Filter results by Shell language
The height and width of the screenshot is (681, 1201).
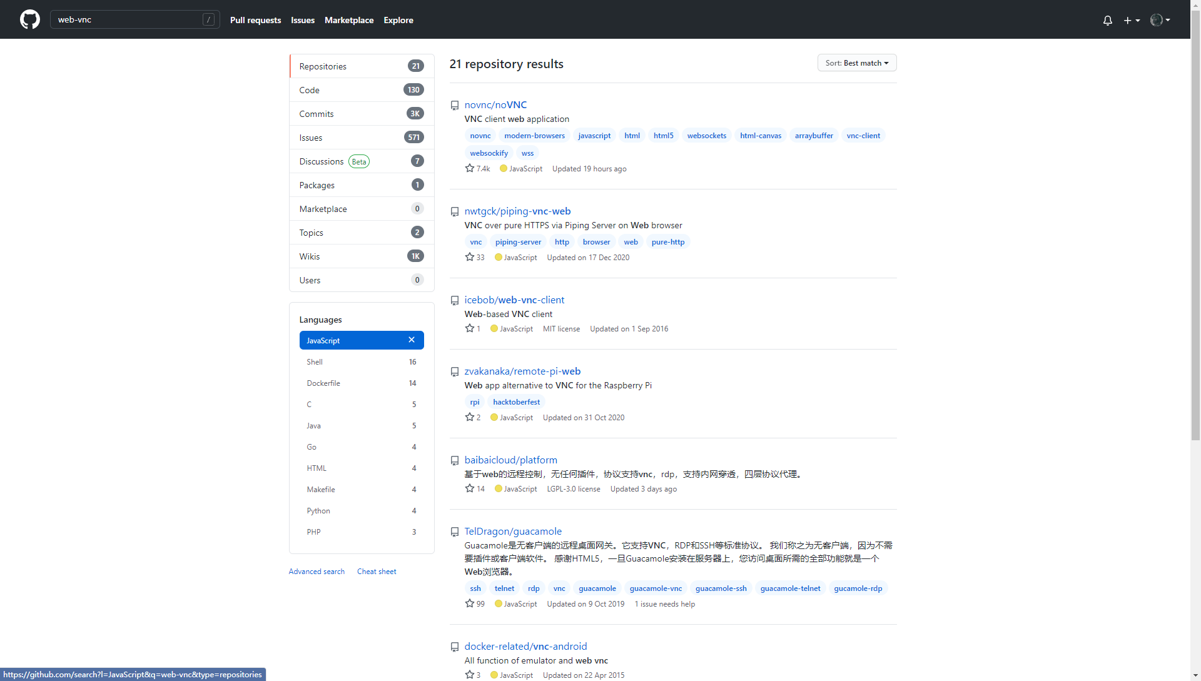click(x=315, y=362)
